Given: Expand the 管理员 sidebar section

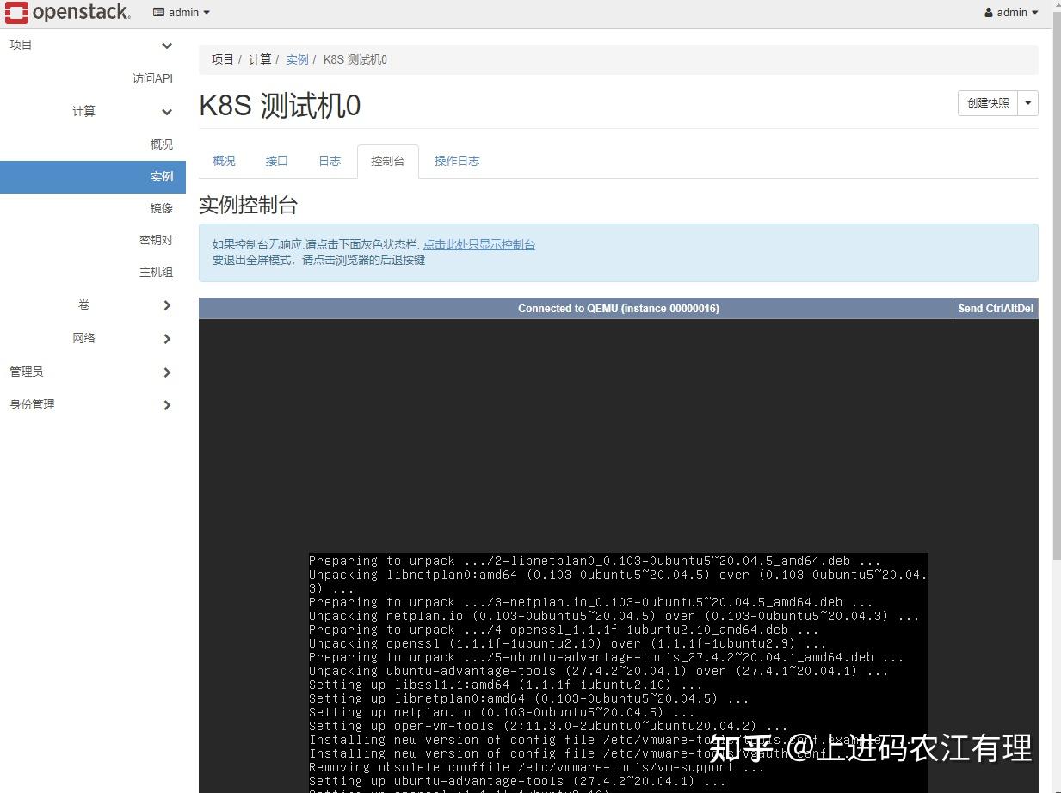Looking at the screenshot, I should pos(26,372).
